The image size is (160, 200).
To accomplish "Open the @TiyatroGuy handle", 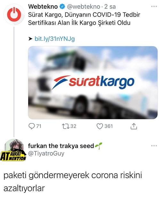I will tap(46, 153).
